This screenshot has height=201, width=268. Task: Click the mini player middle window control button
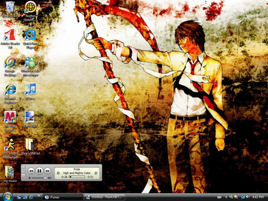click(23, 172)
